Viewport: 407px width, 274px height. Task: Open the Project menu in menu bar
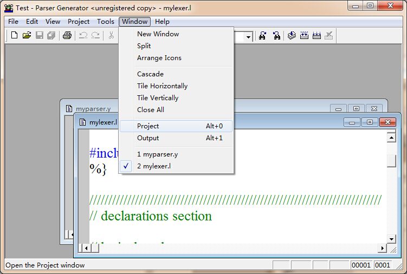coord(79,22)
